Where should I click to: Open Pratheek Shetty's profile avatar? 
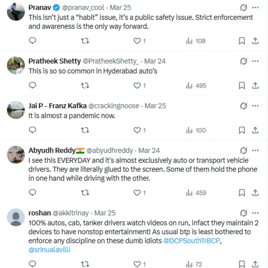coord(16,65)
